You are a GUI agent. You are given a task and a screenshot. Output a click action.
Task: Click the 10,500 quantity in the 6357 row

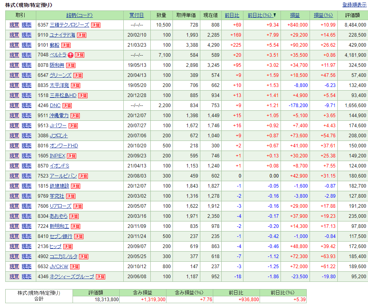163,25
